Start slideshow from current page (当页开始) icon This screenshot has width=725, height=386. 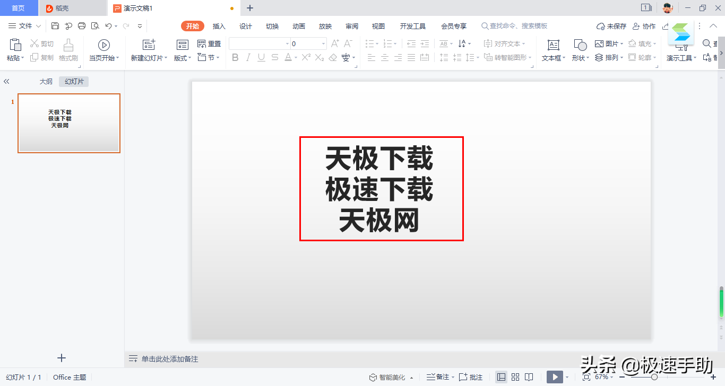104,45
